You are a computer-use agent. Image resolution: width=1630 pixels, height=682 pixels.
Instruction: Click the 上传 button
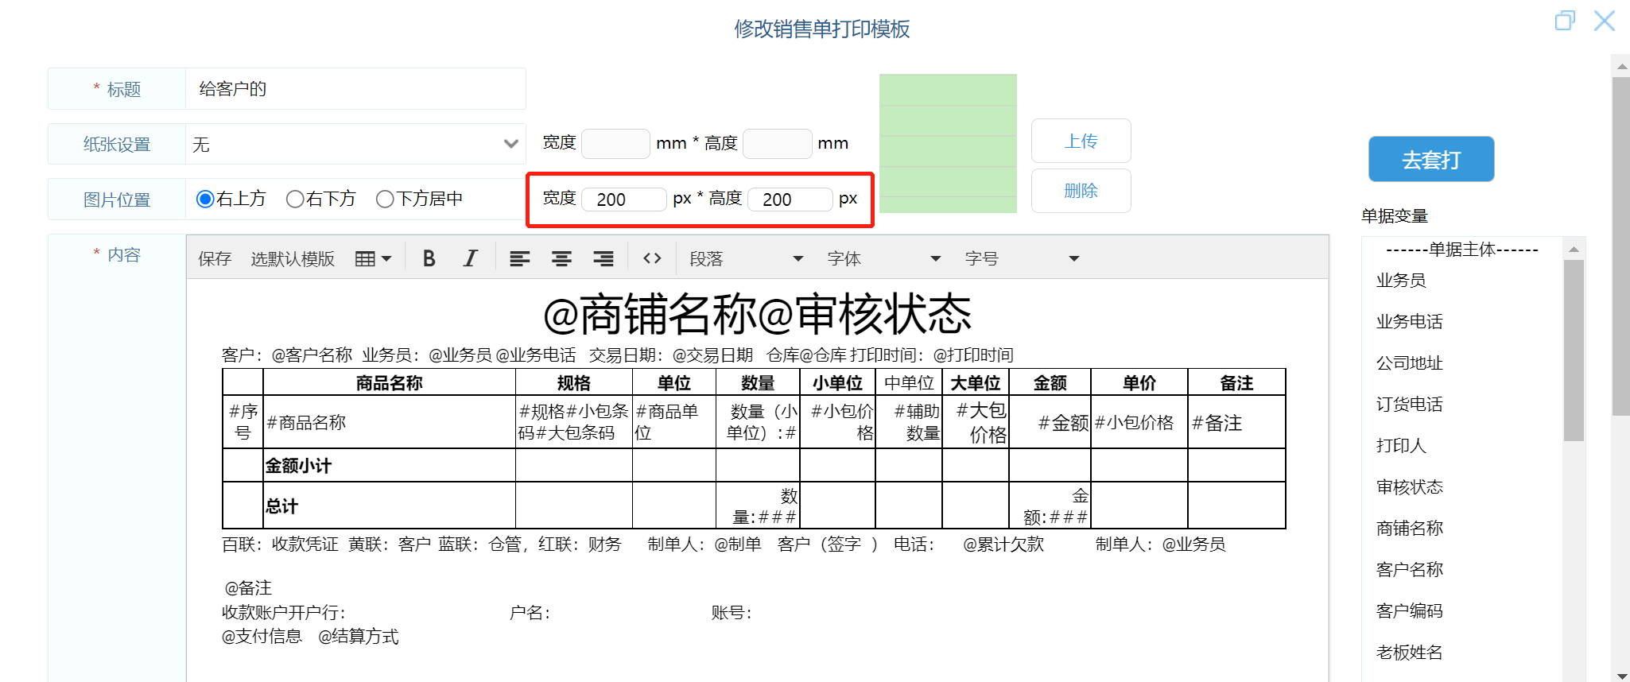click(1081, 141)
